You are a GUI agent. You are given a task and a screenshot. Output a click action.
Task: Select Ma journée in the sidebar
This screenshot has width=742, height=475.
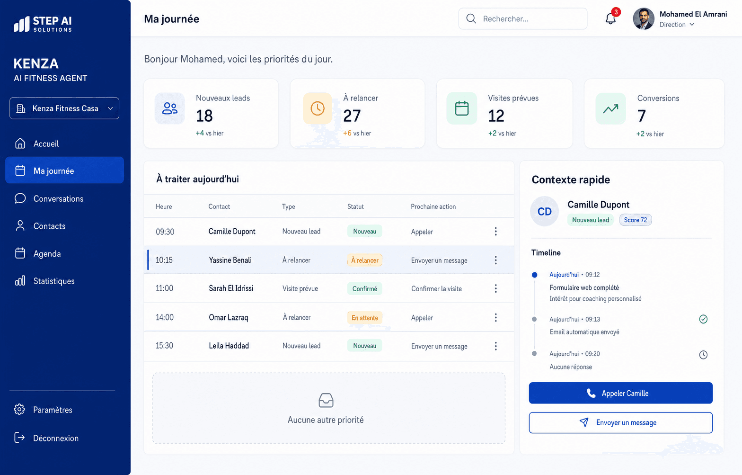(64, 170)
